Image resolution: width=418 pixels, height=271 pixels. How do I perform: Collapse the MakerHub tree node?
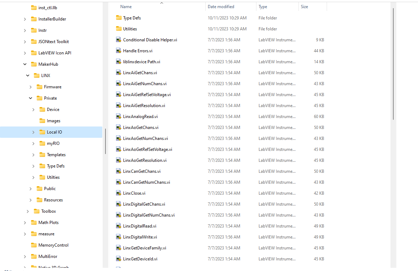tap(25, 64)
